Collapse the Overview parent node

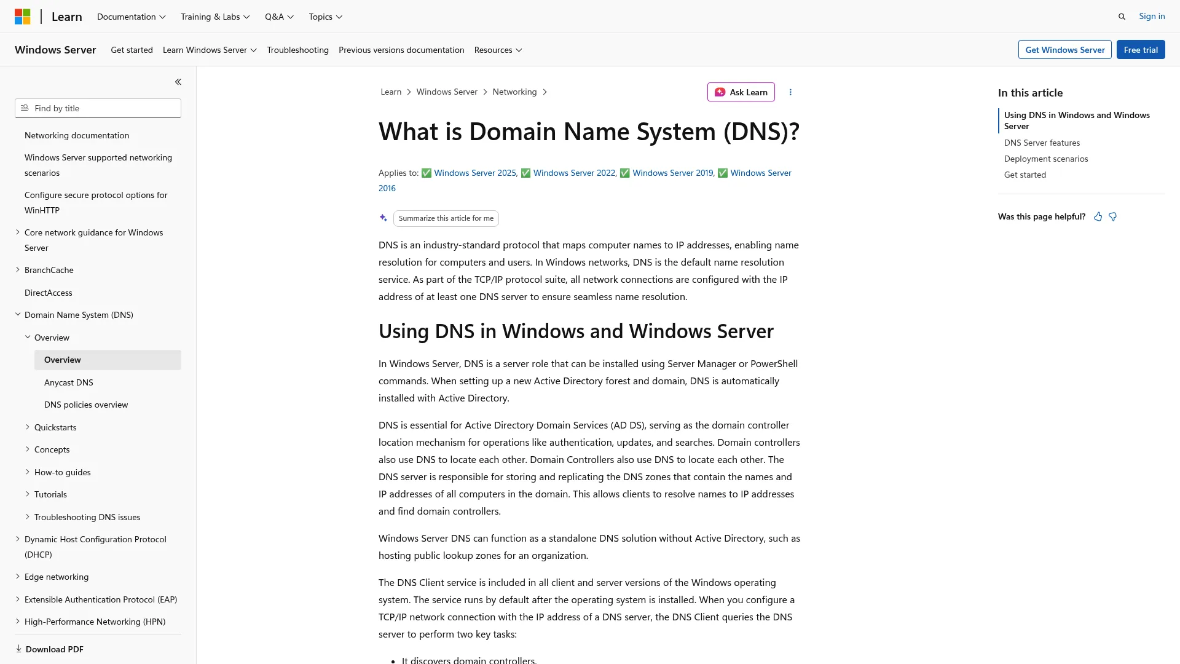(28, 338)
